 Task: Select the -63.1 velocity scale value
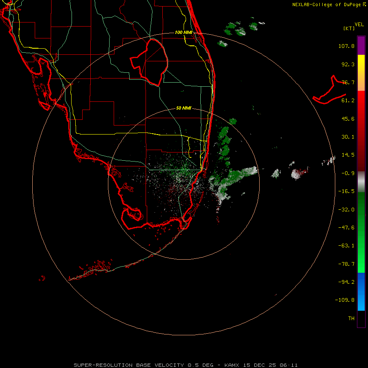(x=346, y=246)
